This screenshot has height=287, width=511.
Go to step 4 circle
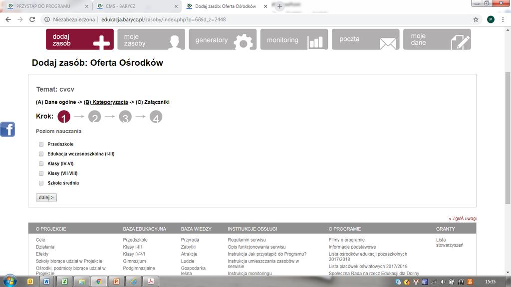156,117
